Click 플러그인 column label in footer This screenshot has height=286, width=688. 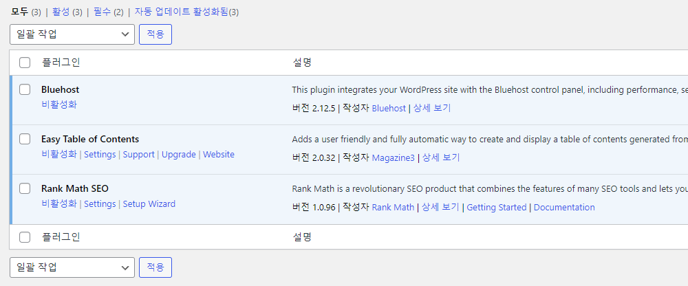click(61, 237)
